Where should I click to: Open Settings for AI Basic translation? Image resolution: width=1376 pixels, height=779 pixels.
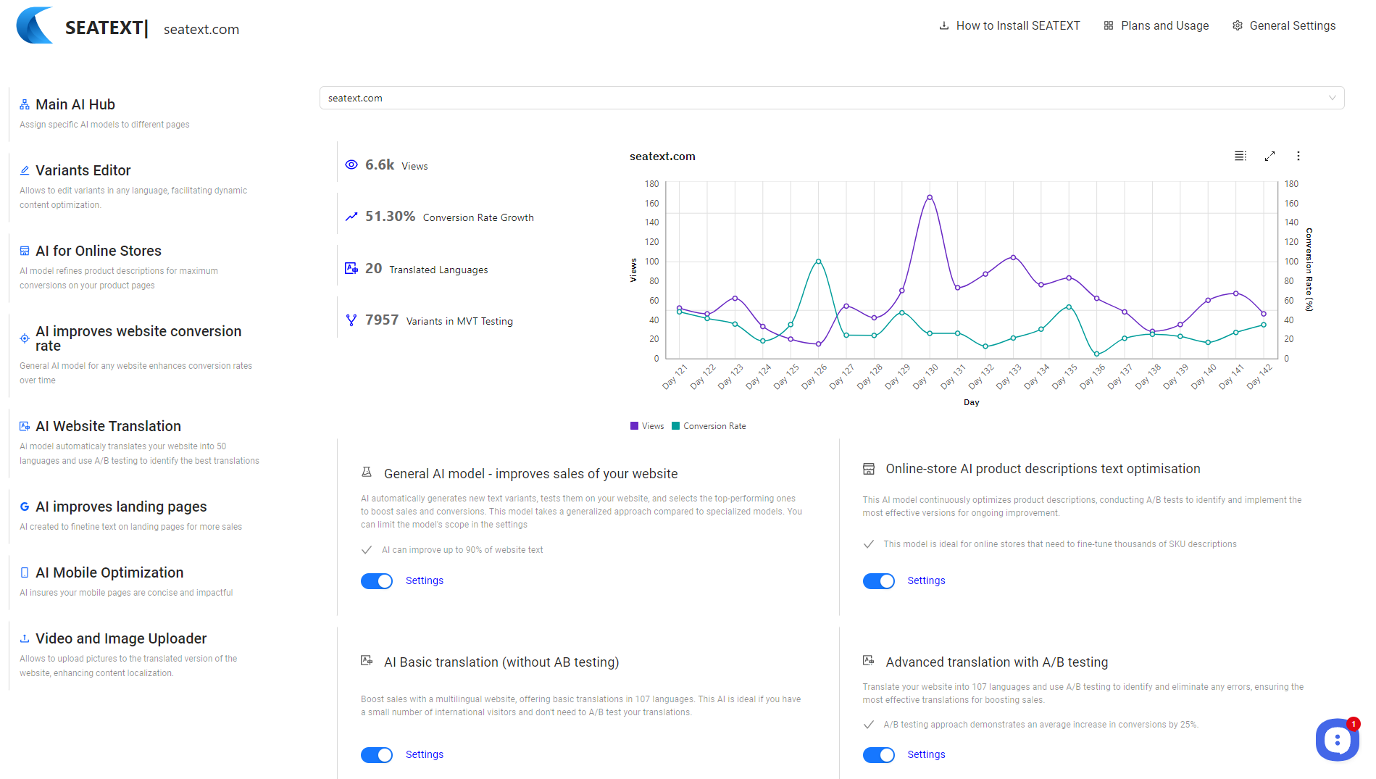[425, 755]
